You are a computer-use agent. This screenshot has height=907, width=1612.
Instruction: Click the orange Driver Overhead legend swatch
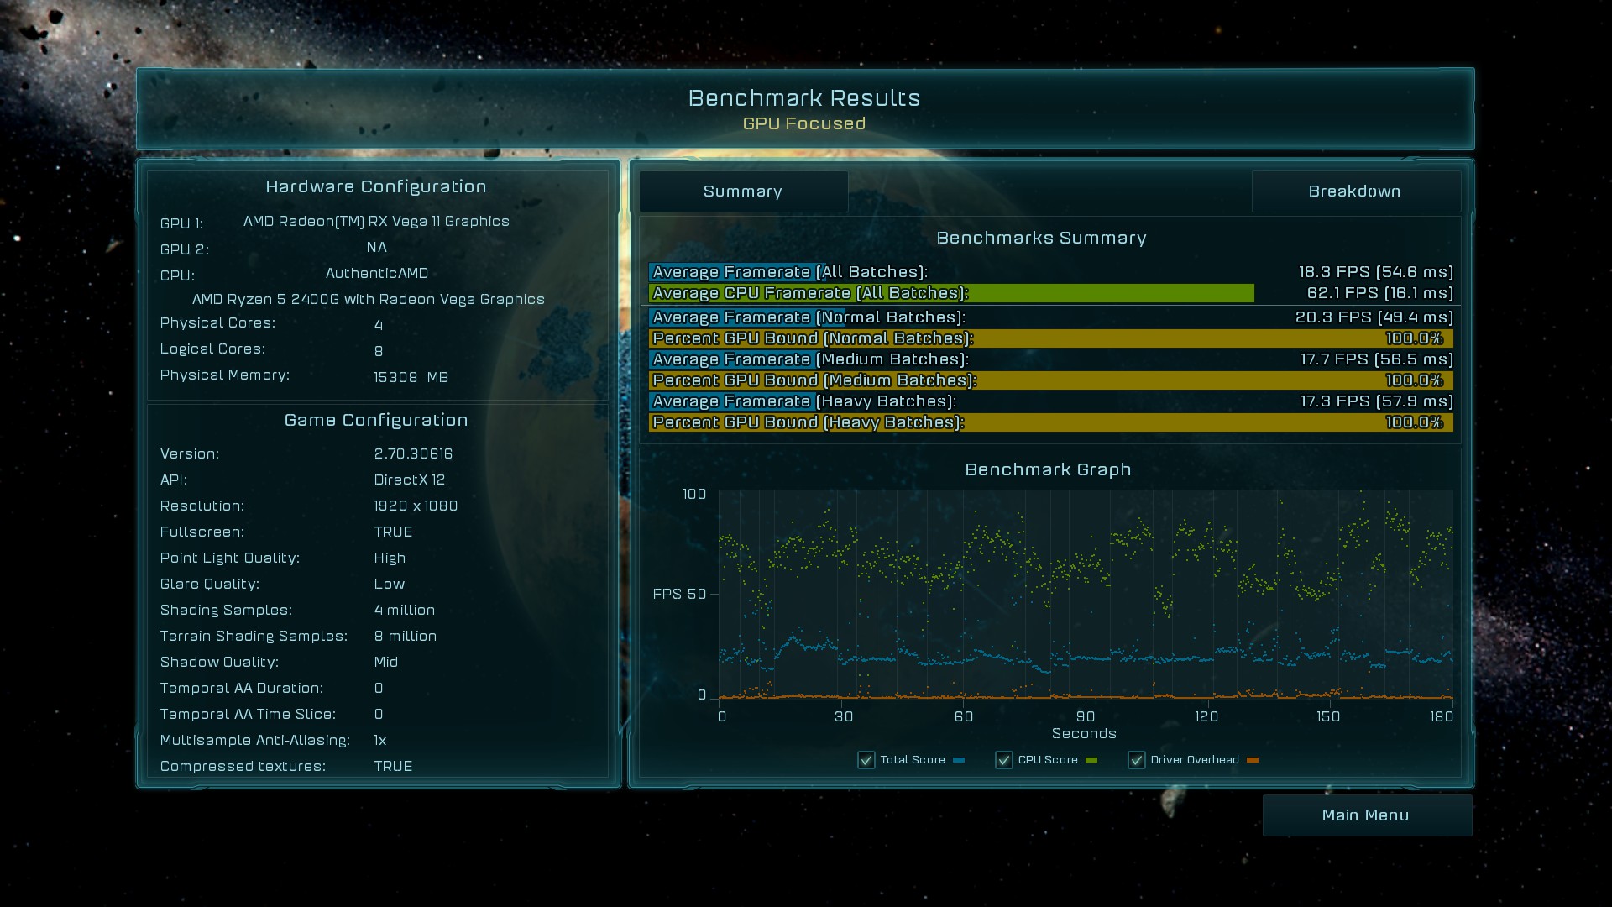coord(1252,760)
